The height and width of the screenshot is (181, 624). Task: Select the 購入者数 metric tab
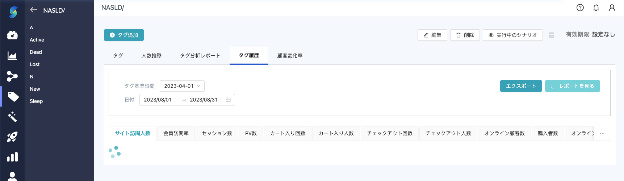pyautogui.click(x=548, y=133)
